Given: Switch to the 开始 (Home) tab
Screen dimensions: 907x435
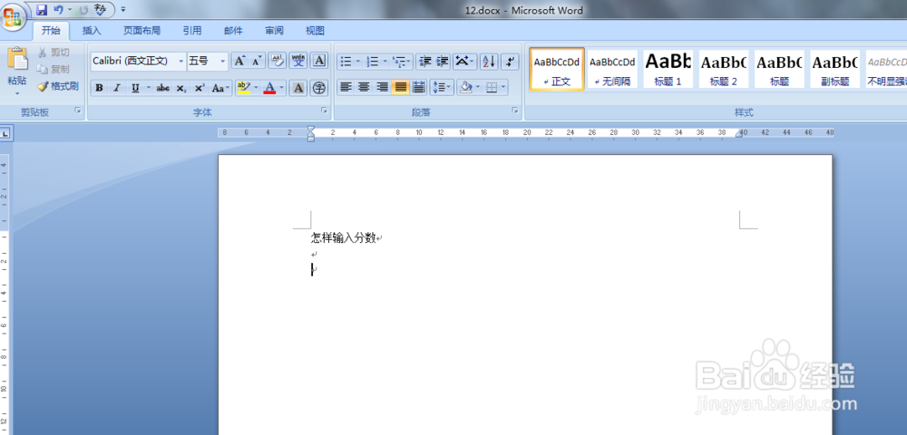Looking at the screenshot, I should [51, 31].
